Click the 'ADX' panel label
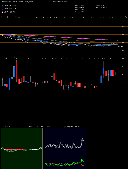Screen dimensions: 128x169 tap(49, 126)
